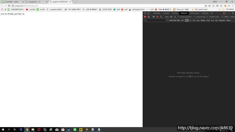Close the wargame.kr:8080 browser tab
Screen dimensions: 235x132
(x=70, y=2)
